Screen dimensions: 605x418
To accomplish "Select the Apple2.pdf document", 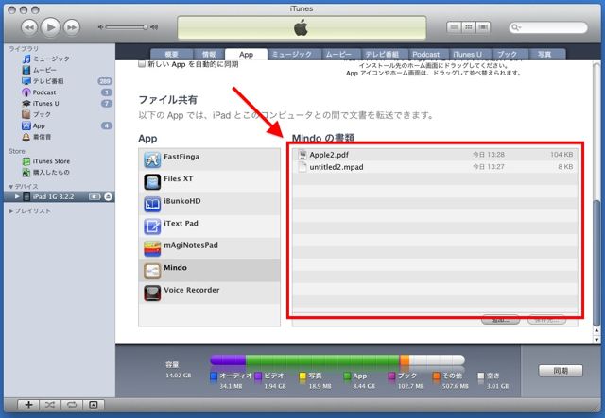I will tap(435, 155).
